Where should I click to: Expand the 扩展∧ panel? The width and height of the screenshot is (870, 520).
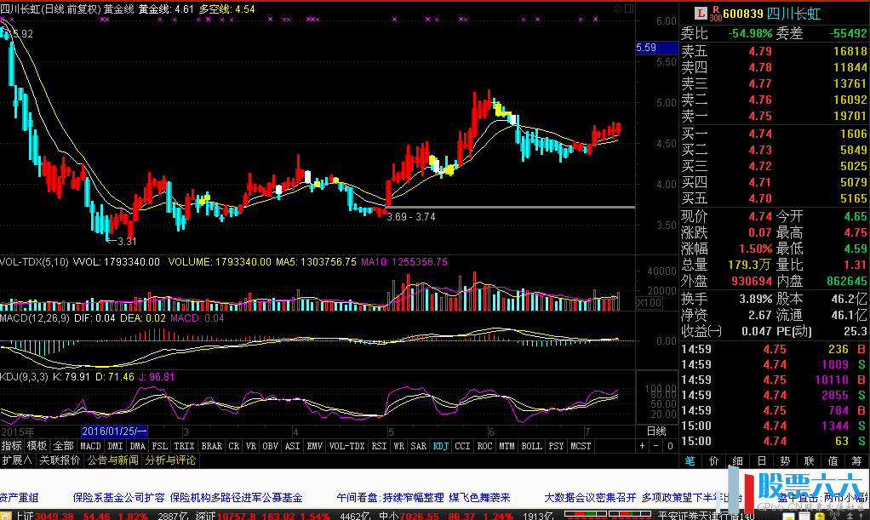(x=17, y=460)
